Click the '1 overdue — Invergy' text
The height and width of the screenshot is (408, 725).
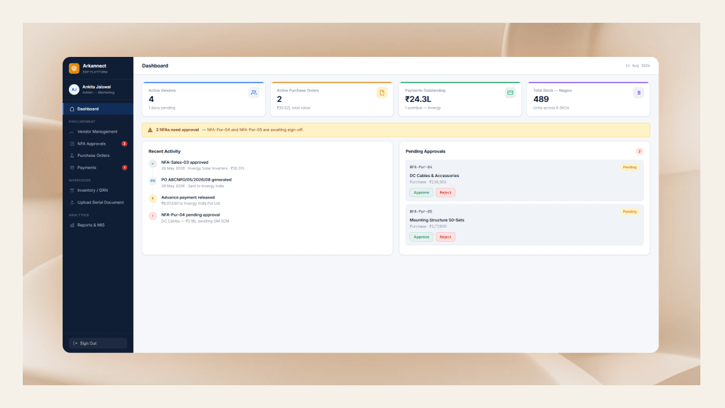(x=423, y=108)
